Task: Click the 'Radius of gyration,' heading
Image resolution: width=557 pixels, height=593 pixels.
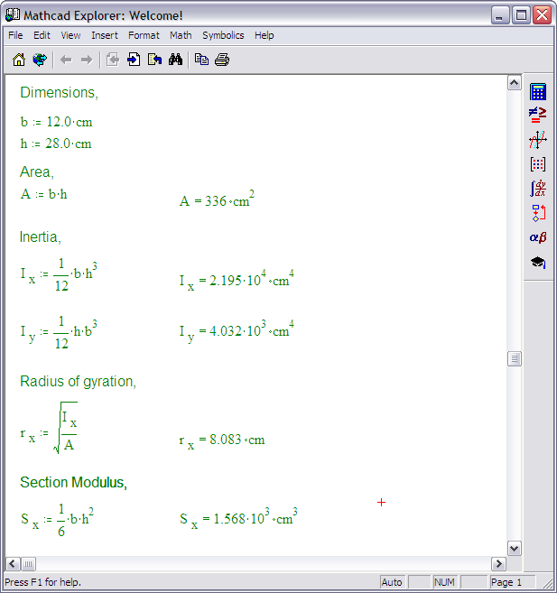Action: pyautogui.click(x=78, y=382)
